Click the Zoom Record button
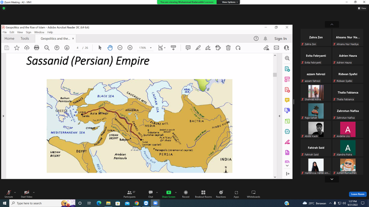 point(186,194)
